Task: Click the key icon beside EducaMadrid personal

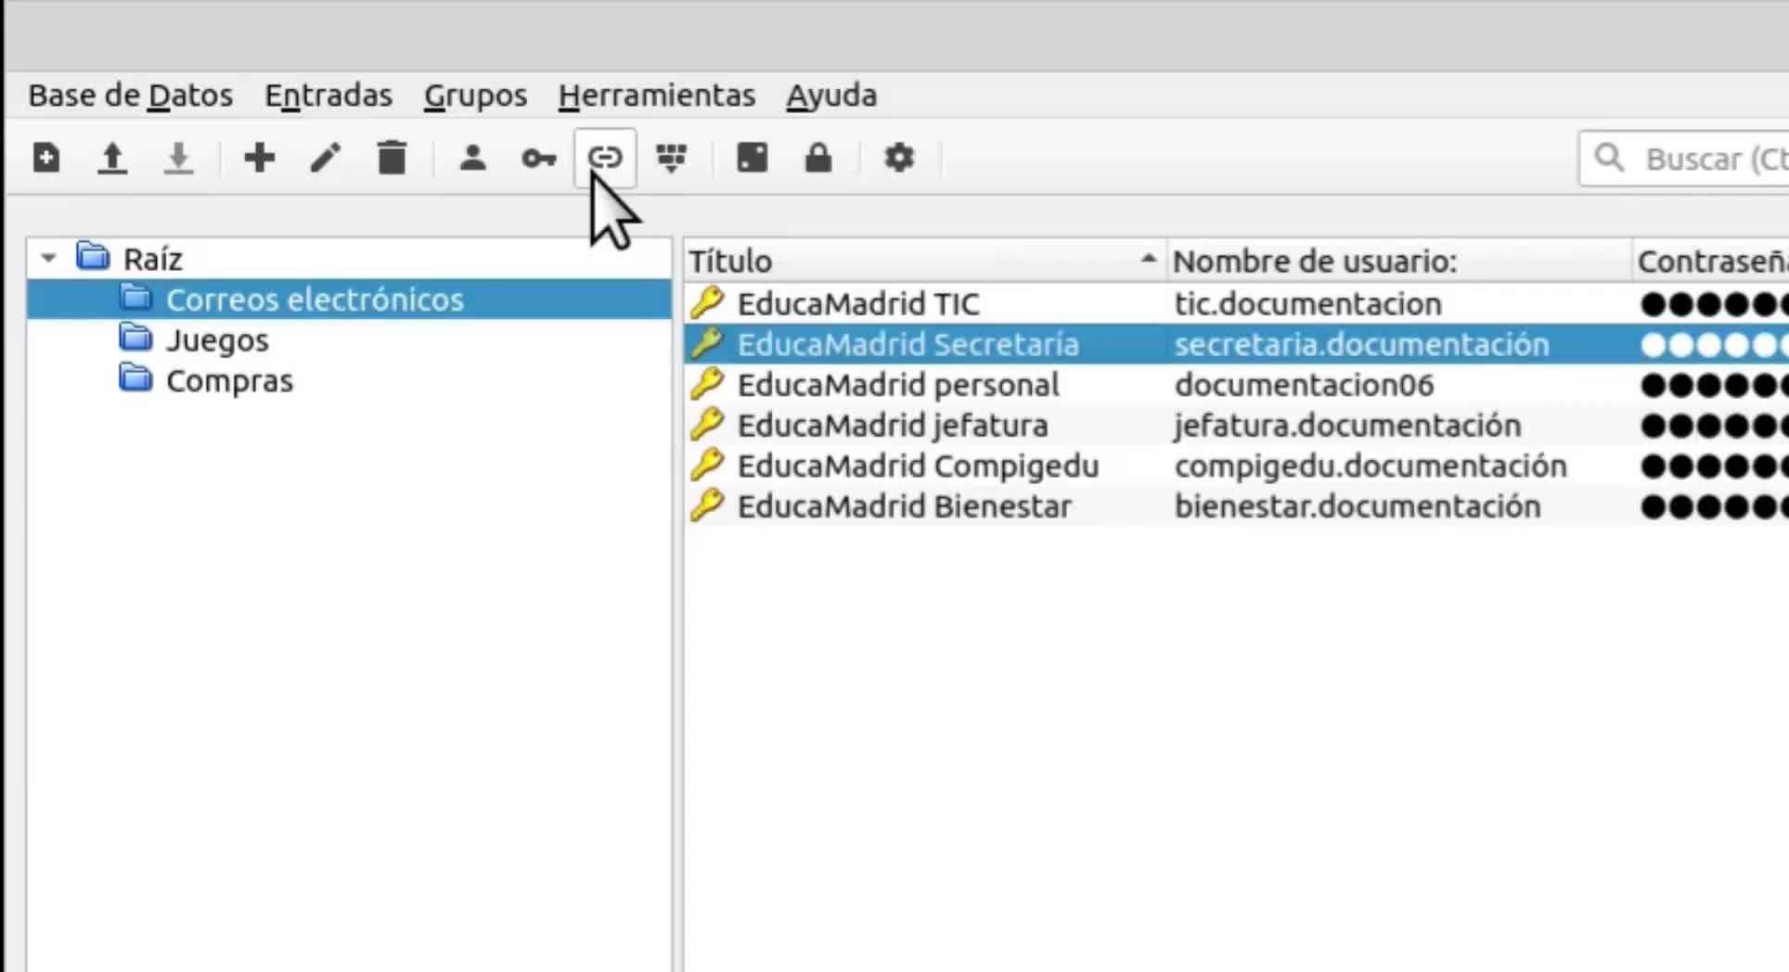Action: (x=707, y=383)
